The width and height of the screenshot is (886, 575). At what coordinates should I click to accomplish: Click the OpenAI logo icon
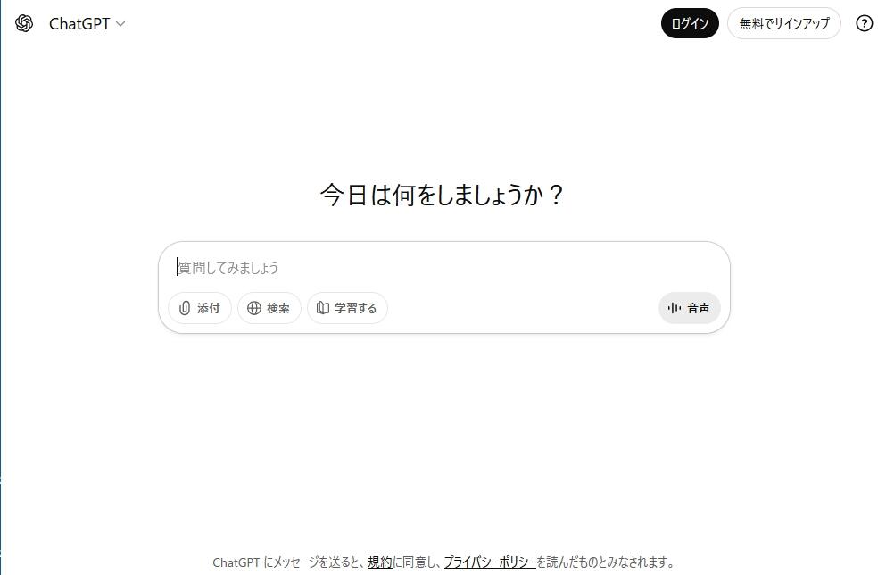24,23
